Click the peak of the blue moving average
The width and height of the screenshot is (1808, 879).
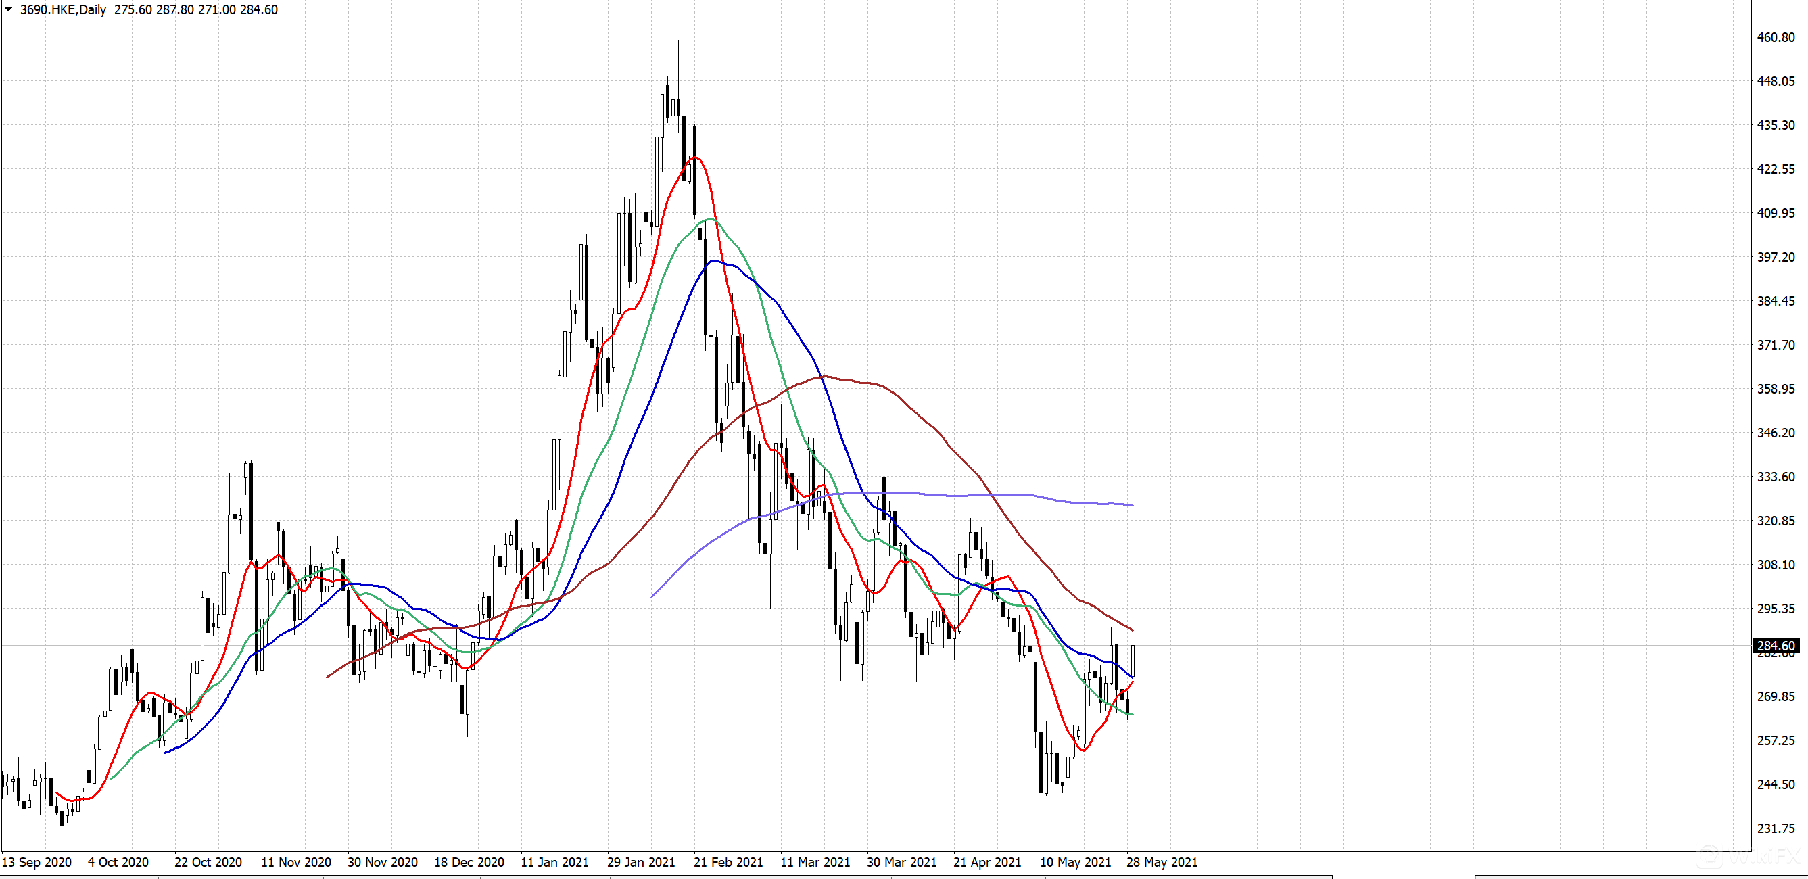[x=715, y=260]
